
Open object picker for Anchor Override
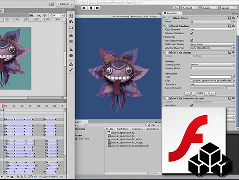point(234,48)
